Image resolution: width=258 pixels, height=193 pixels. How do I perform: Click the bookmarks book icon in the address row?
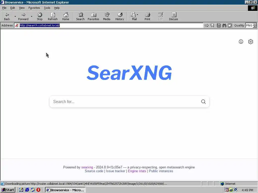(x=219, y=25)
